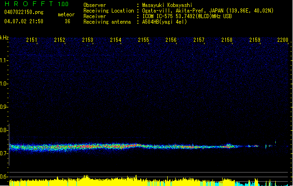293x186 pixels.
Task: Click the 1.0 frequency axis label
Action: 4,84
